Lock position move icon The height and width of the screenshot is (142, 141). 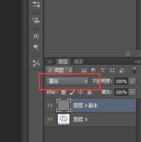click(80, 93)
